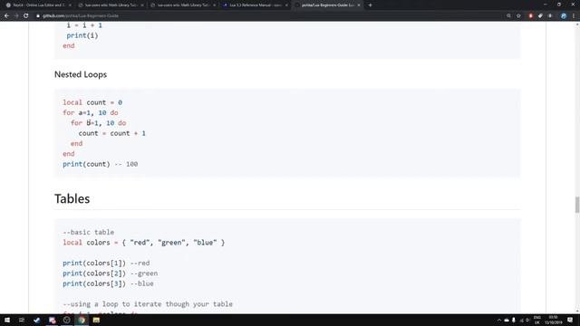Click the browser forward arrow
The image size is (580, 326).
point(16,16)
